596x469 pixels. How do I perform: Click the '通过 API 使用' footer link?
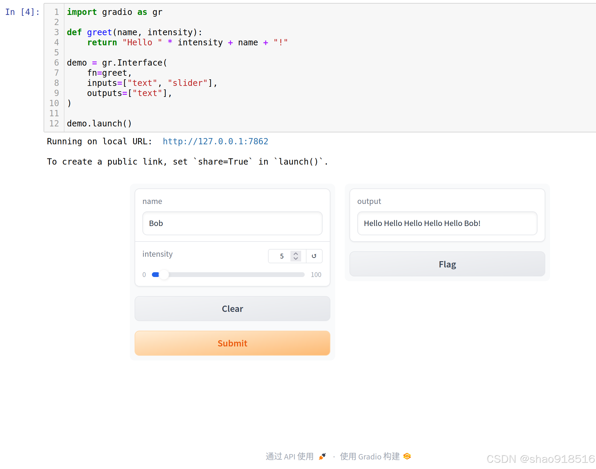point(289,456)
